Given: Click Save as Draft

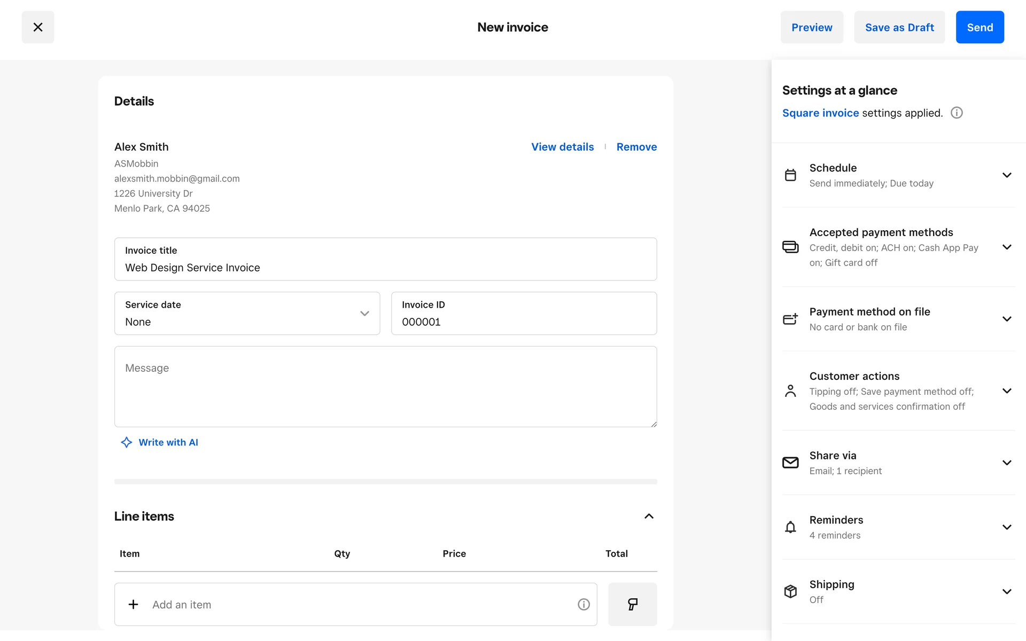Looking at the screenshot, I should [899, 27].
